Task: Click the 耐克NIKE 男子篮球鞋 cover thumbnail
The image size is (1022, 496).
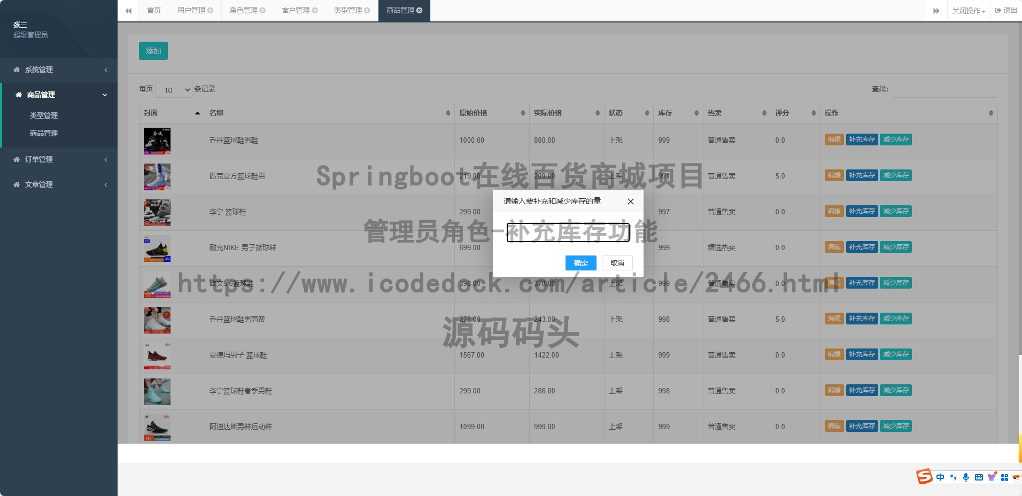Action: coord(157,249)
